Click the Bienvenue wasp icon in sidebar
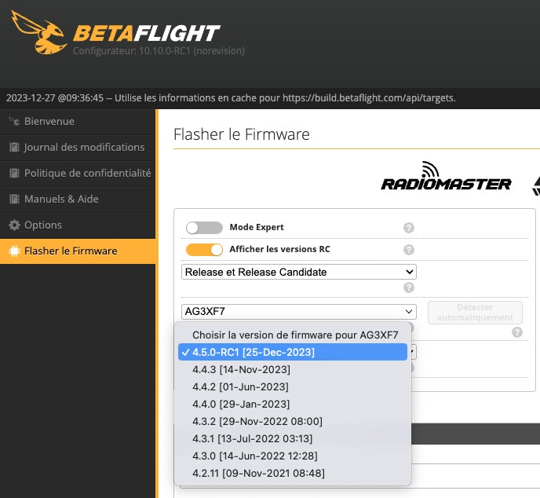Image resolution: width=540 pixels, height=498 pixels. point(14,121)
